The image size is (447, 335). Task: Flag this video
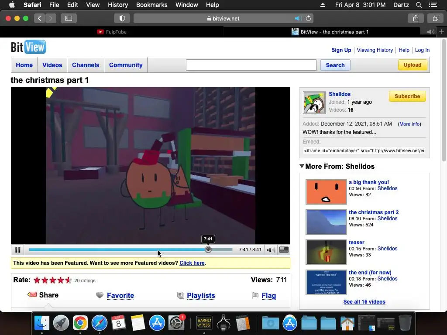click(269, 295)
